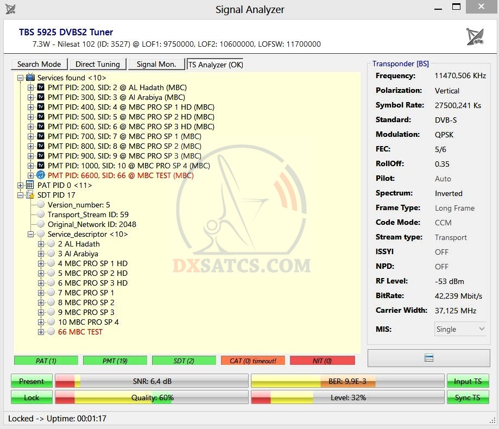Image resolution: width=499 pixels, height=429 pixels.
Task: Click the BitRate value 42,239 Mbit/s
Action: (458, 296)
